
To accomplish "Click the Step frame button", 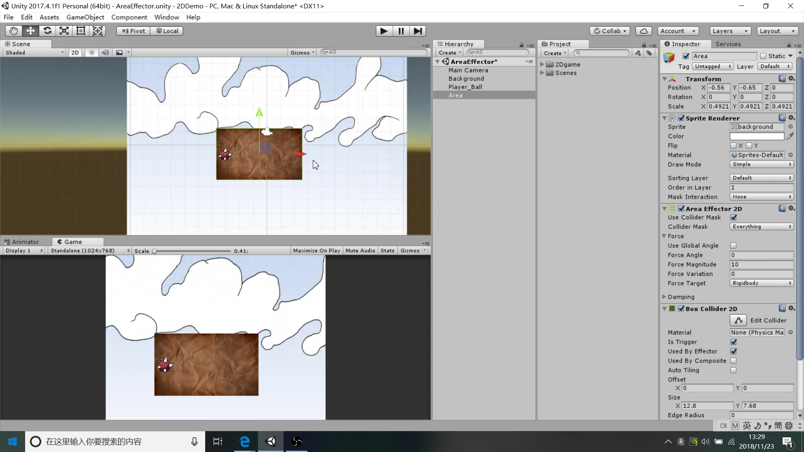I will (417, 31).
